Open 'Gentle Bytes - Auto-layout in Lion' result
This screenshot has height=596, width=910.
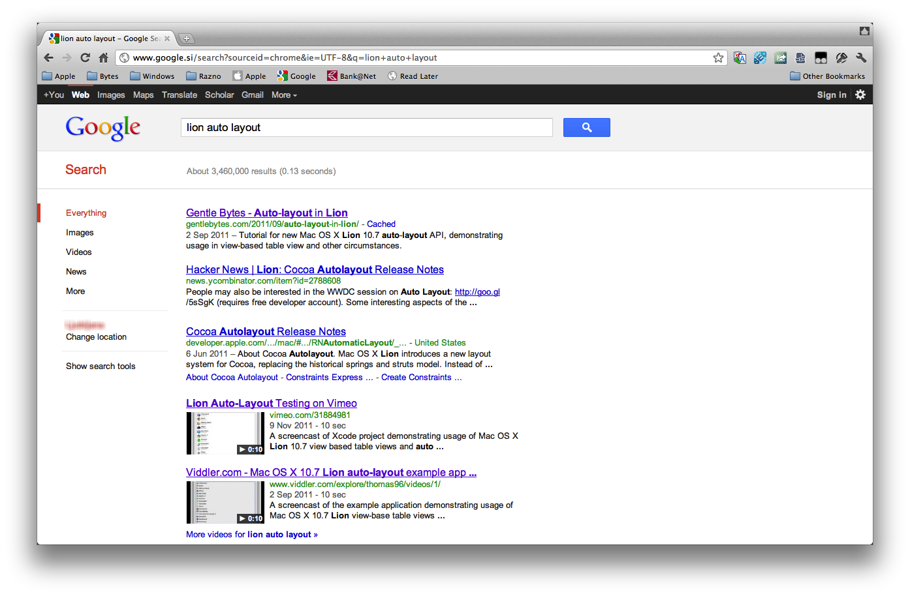point(267,213)
